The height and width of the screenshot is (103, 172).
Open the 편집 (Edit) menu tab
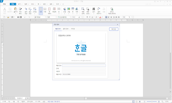[x=13, y=4]
